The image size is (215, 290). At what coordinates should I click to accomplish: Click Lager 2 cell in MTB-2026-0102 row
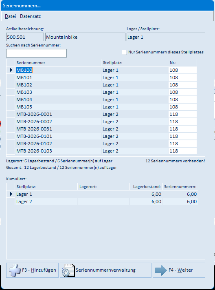135,144
